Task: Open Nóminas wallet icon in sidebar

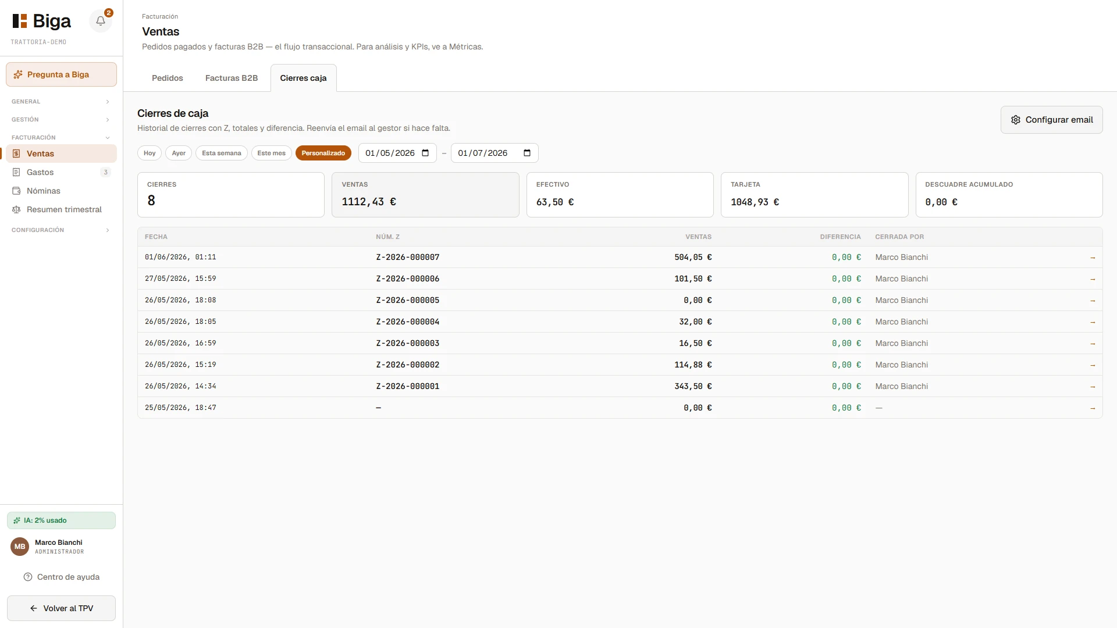Action: tap(16, 191)
